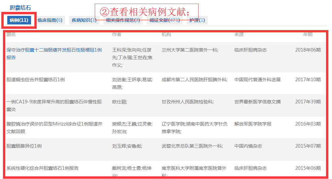Click institution 成都市第二人民医院肝胆胰外科
Viewport: 332px width, 179px height.
195,80
